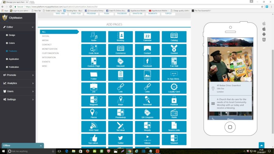Add the Loyalty Card feature
The image size is (274, 154).
(174, 88)
